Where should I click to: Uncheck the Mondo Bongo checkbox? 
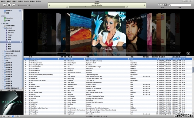[x=29, y=110]
